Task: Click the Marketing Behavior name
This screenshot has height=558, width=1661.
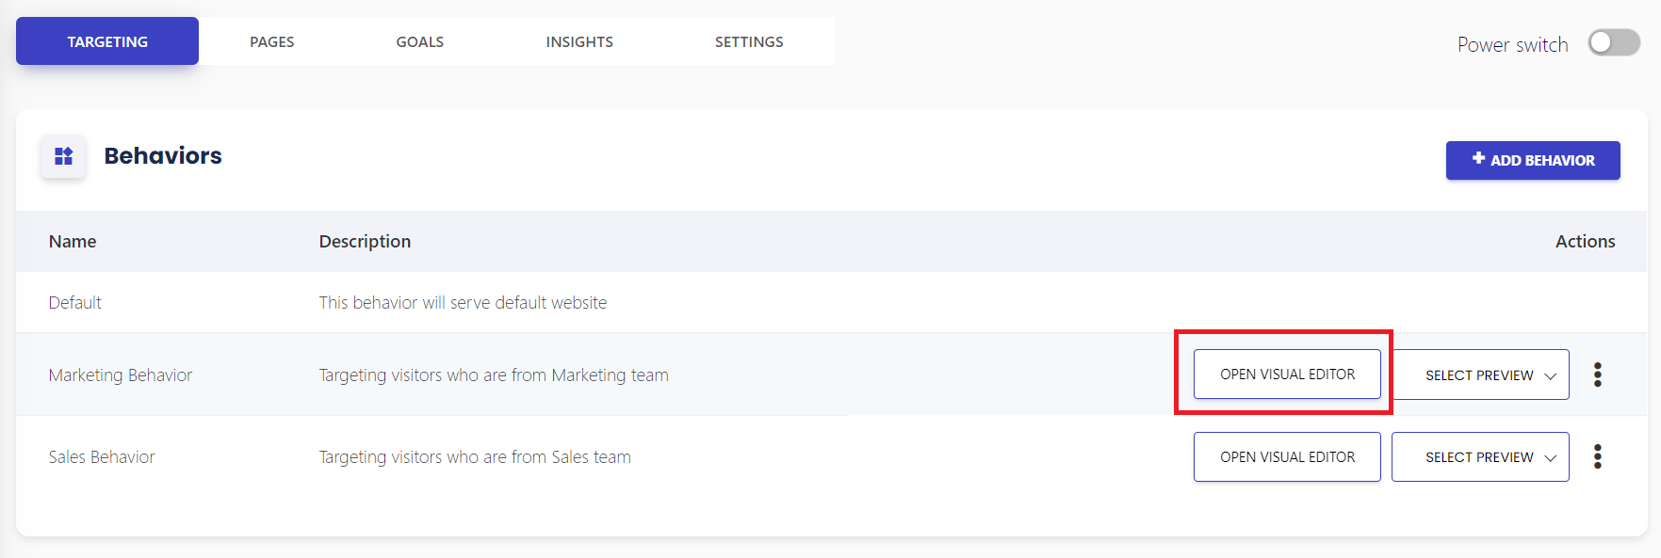Action: point(121,375)
